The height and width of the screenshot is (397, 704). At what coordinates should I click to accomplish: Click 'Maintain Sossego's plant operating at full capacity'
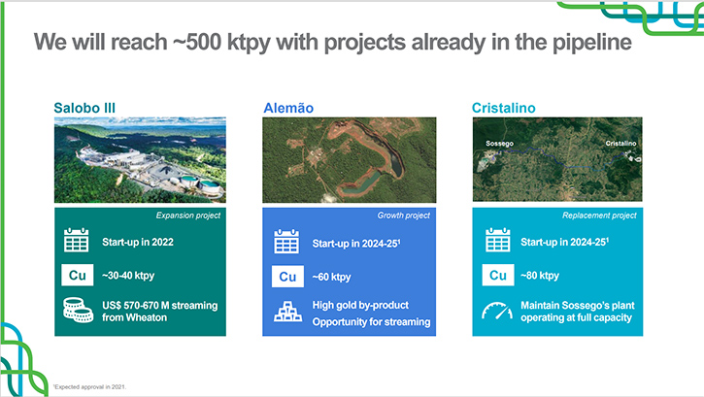(x=578, y=312)
